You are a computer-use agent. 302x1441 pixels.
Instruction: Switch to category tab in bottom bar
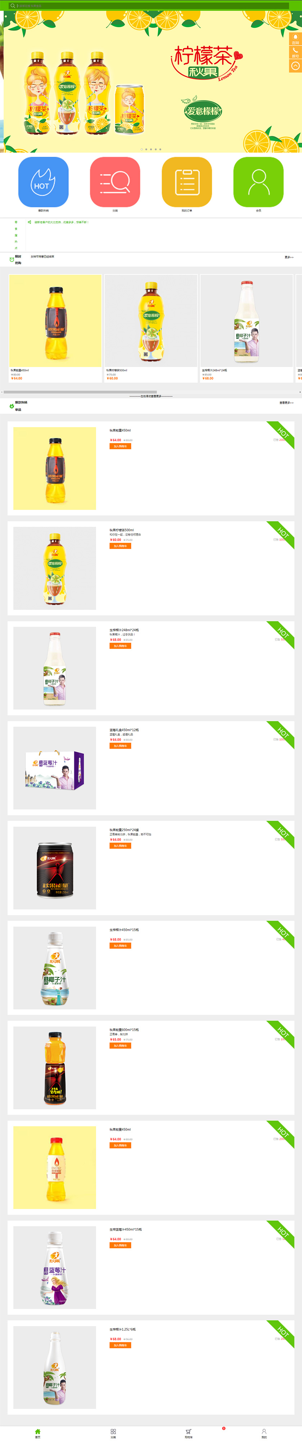click(113, 1433)
